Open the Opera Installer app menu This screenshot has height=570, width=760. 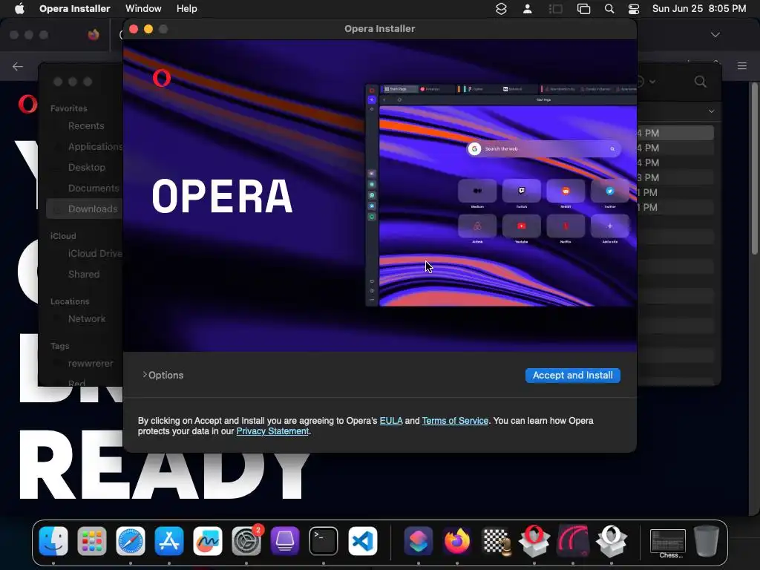click(75, 9)
